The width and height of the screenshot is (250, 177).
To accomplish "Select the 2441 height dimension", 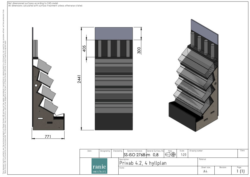I will coord(79,79).
